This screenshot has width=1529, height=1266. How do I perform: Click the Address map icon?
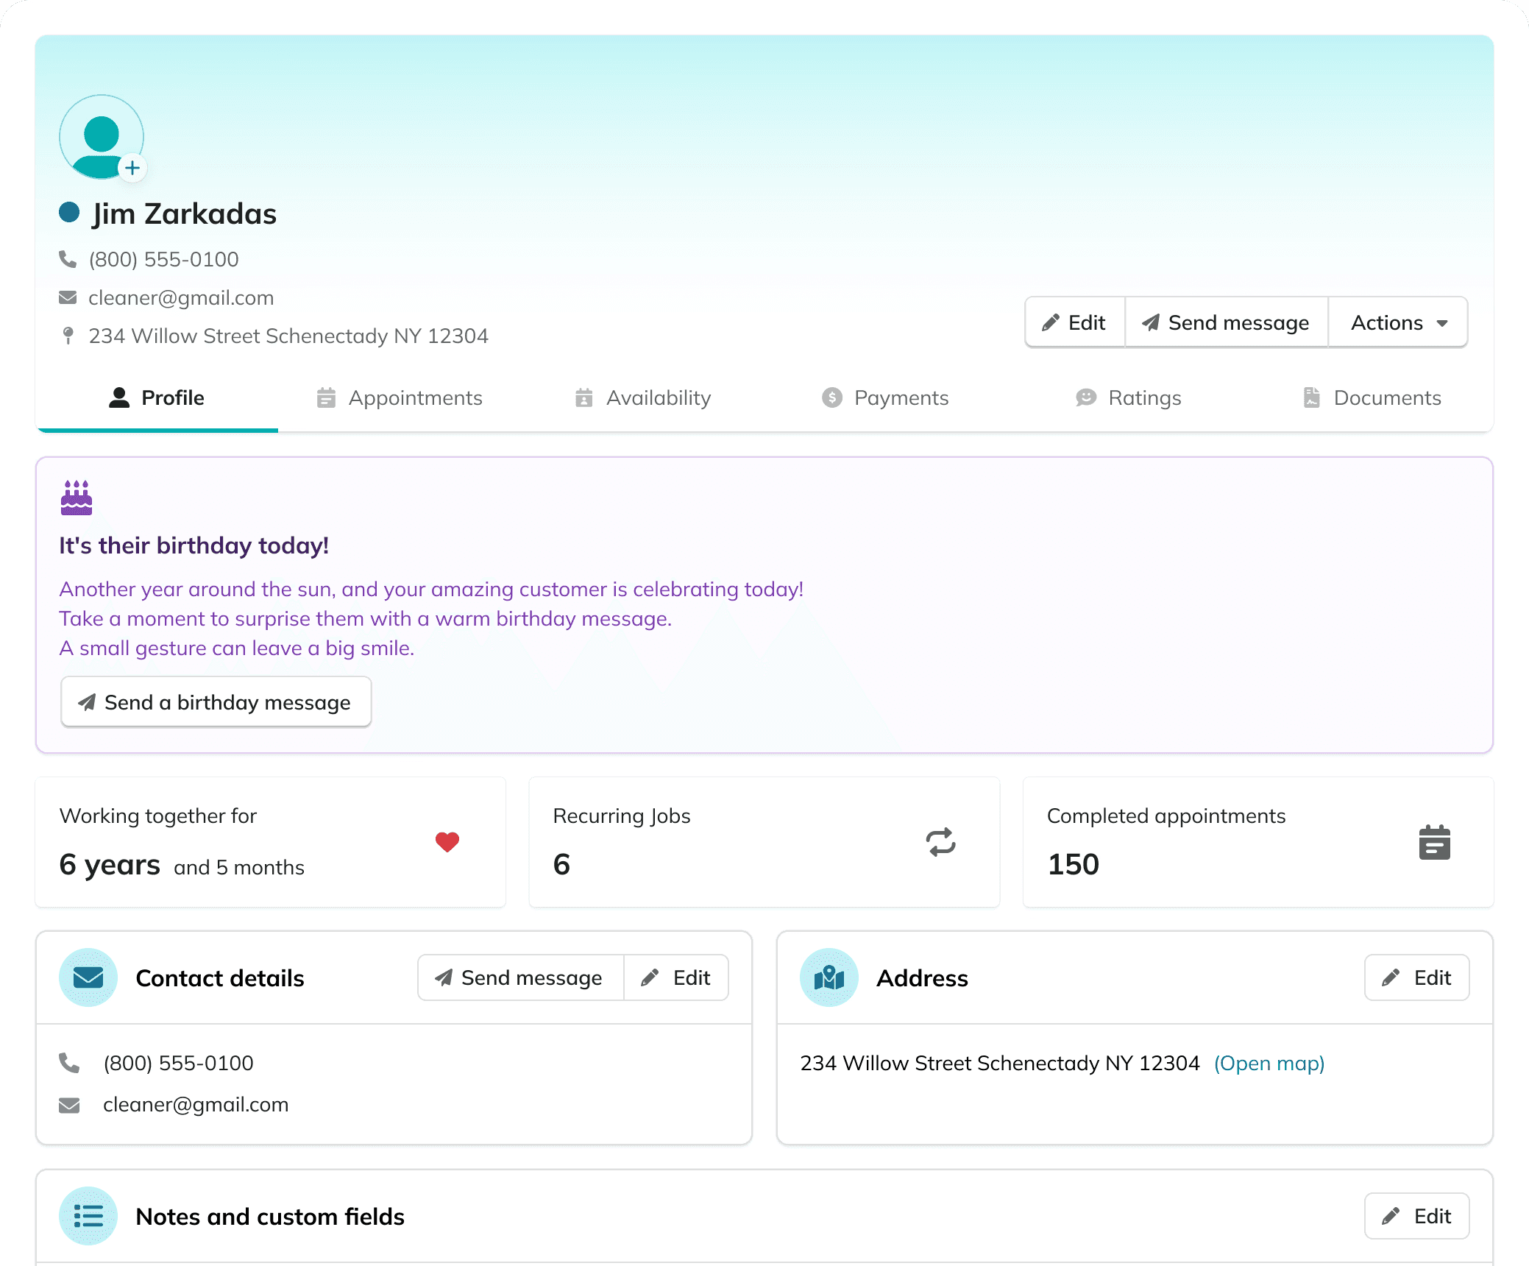pos(829,977)
